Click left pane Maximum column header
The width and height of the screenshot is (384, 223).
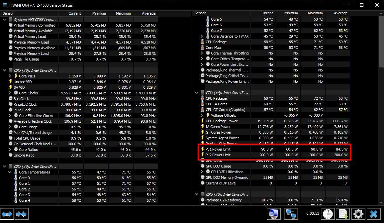(x=121, y=13)
